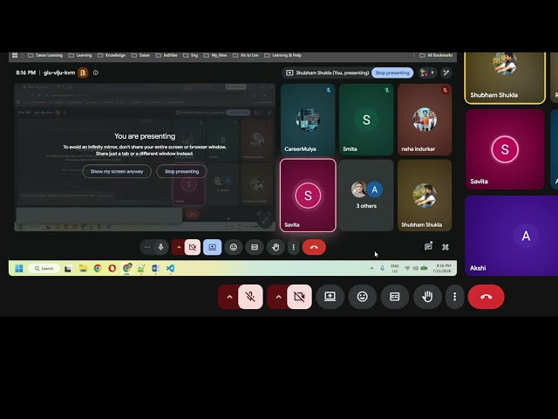Click Show my screen anyway
Screen dimensions: 558x419
pyautogui.click(x=117, y=171)
